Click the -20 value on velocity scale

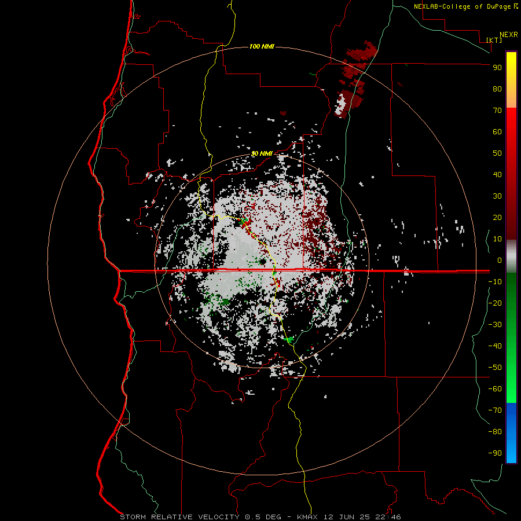pyautogui.click(x=495, y=303)
